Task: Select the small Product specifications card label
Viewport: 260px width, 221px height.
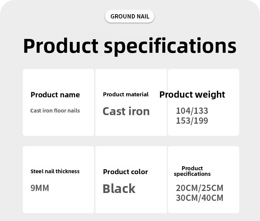Action: [x=192, y=171]
